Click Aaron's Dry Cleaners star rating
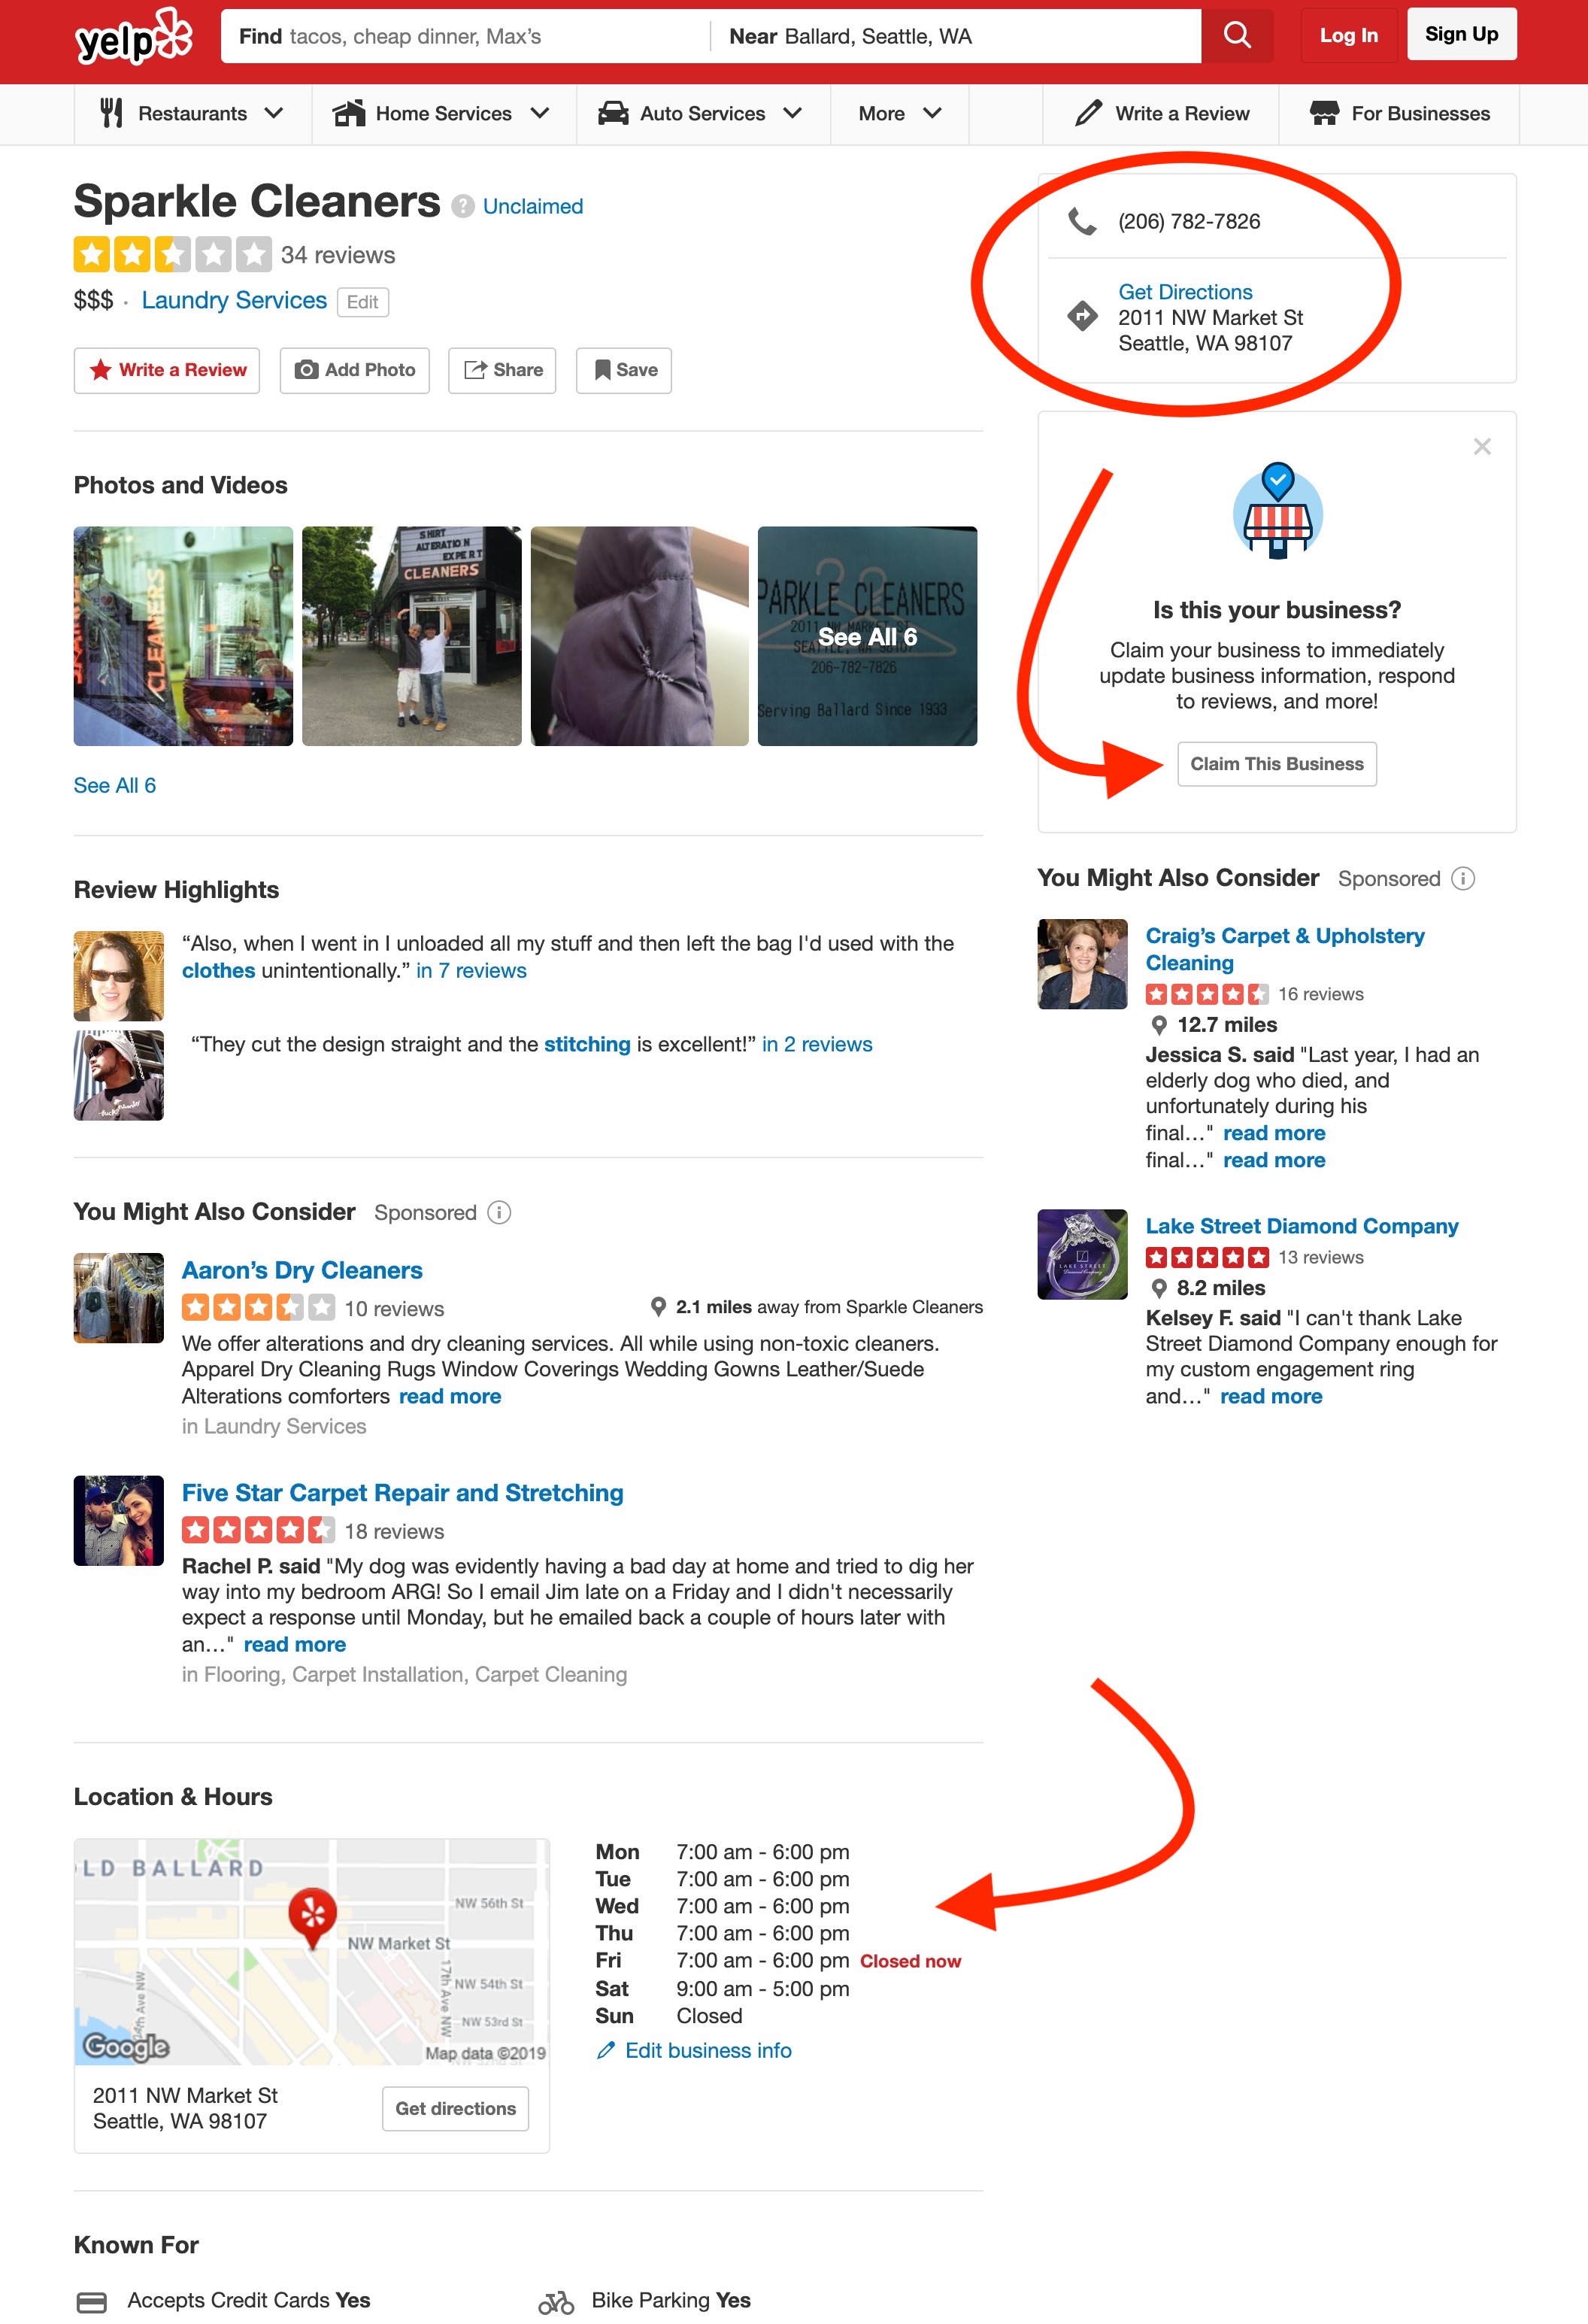This screenshot has width=1588, height=2324. click(259, 1307)
